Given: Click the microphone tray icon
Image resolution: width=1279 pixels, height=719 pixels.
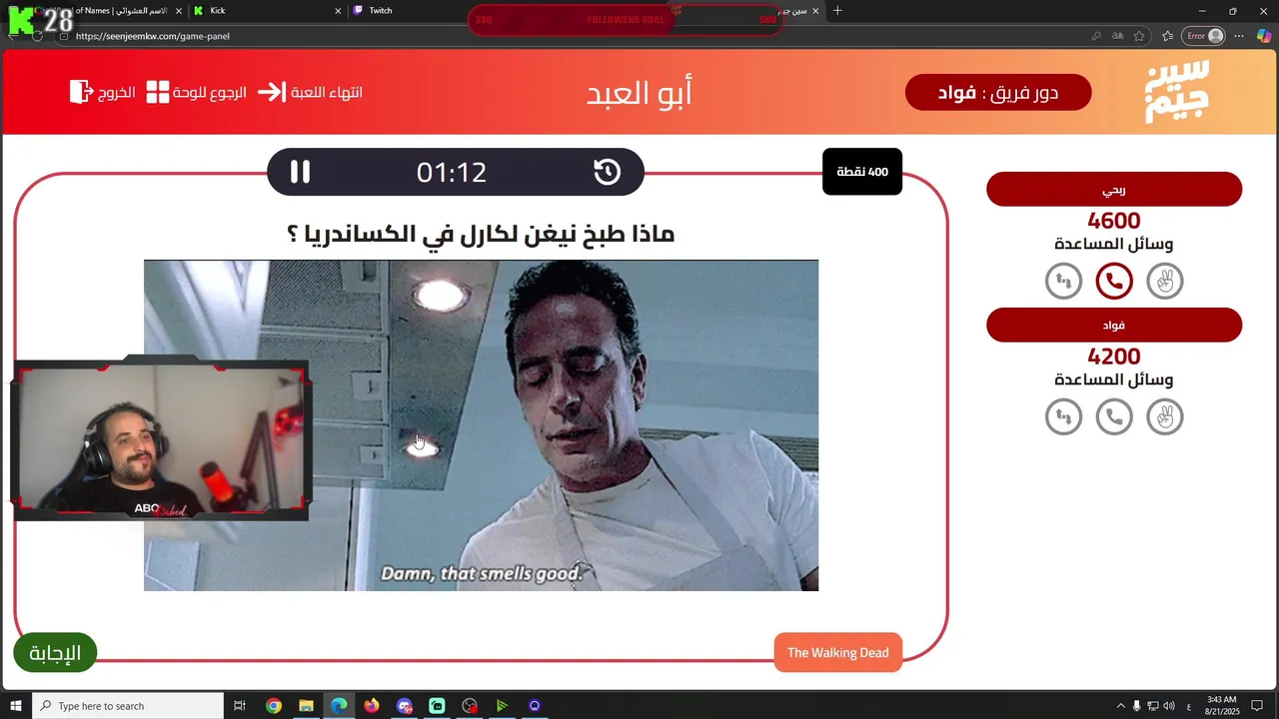Looking at the screenshot, I should [1136, 706].
